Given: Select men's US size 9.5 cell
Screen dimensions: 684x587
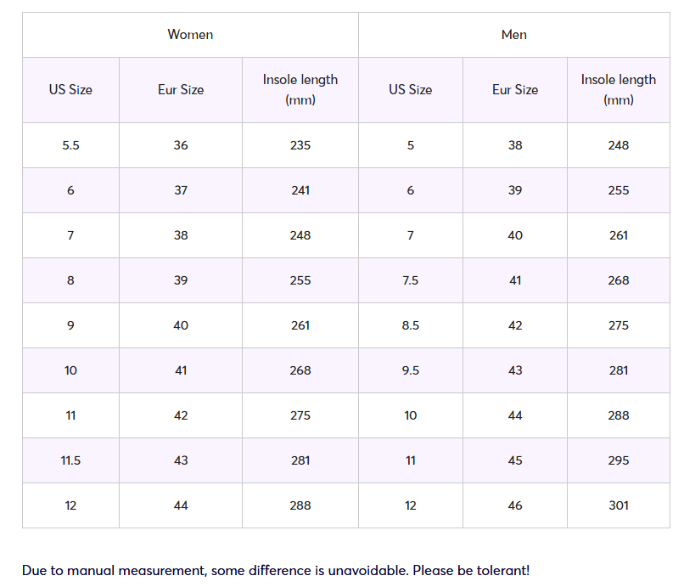Looking at the screenshot, I should [x=411, y=370].
